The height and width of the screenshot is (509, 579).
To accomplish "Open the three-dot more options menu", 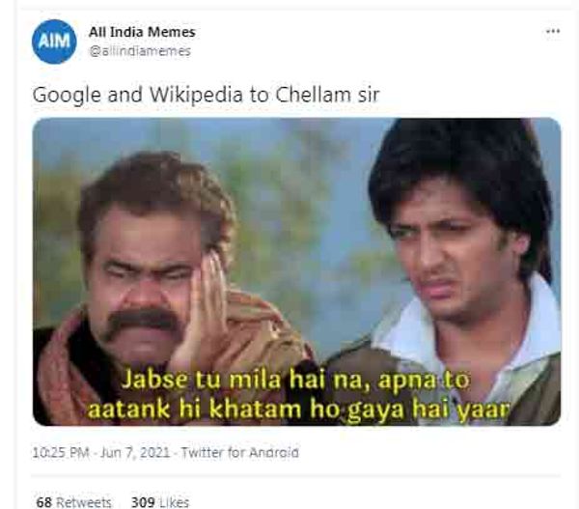I will point(553,32).
